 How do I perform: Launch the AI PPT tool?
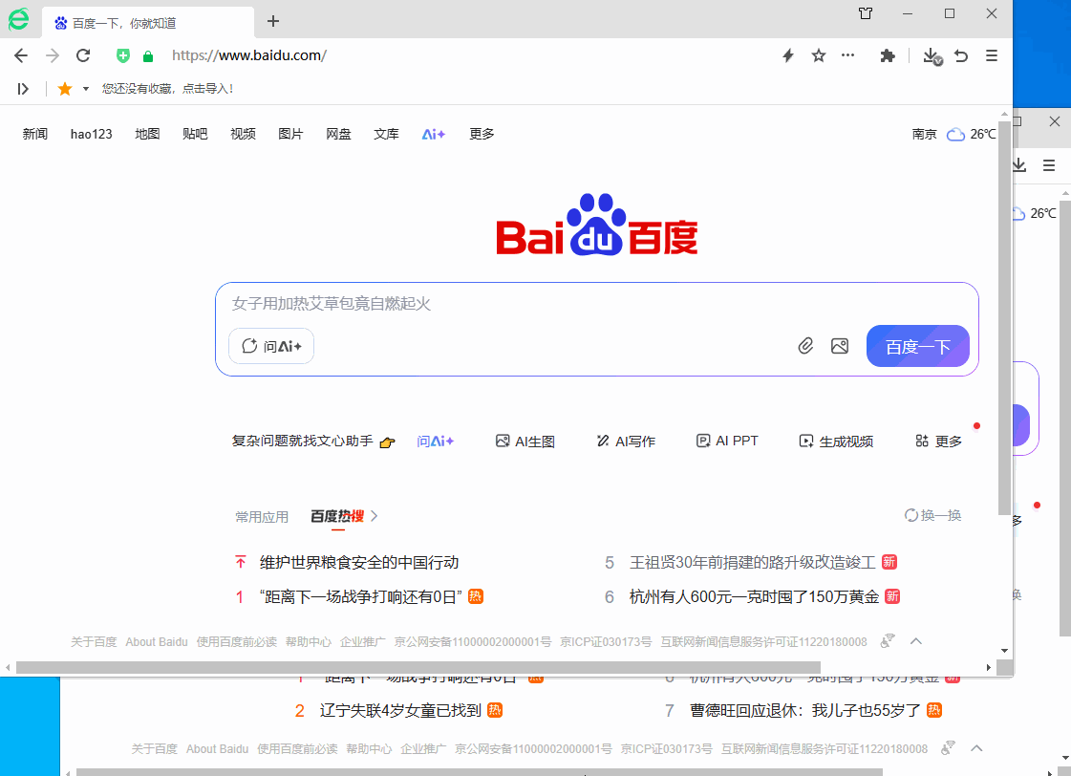[727, 441]
